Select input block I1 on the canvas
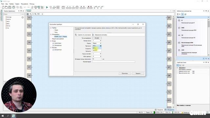210x118 pixels. point(29,18)
